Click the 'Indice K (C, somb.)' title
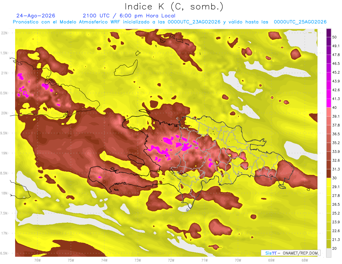The image size is (342, 264). [x=174, y=7]
